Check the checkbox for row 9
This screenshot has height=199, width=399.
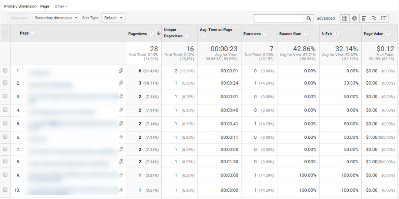5,175
